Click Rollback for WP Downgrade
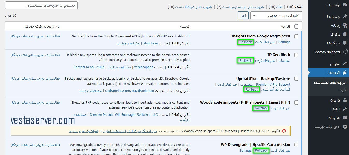This screenshot has height=155, width=349. [261, 151]
